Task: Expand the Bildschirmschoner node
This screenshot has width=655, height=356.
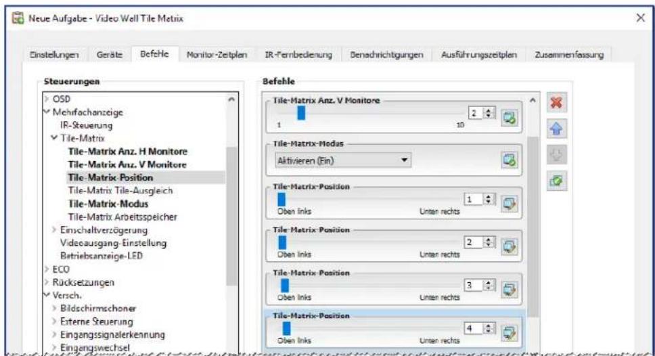Action: [54, 309]
